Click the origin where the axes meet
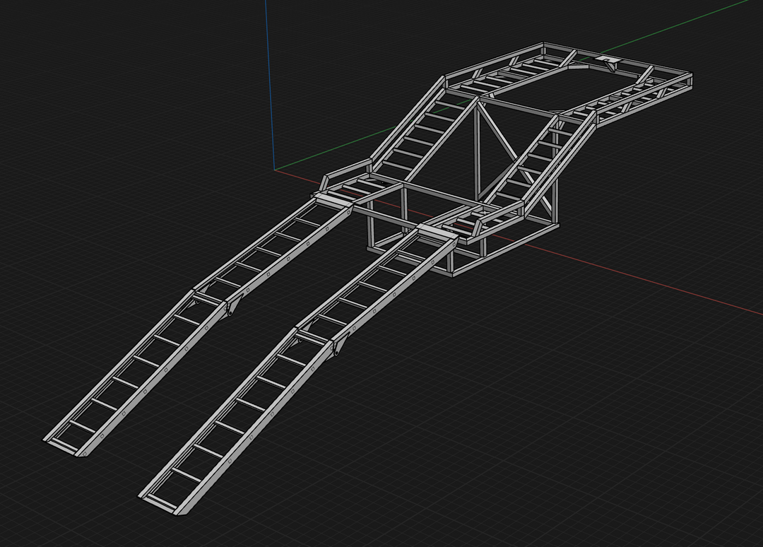 (x=274, y=170)
